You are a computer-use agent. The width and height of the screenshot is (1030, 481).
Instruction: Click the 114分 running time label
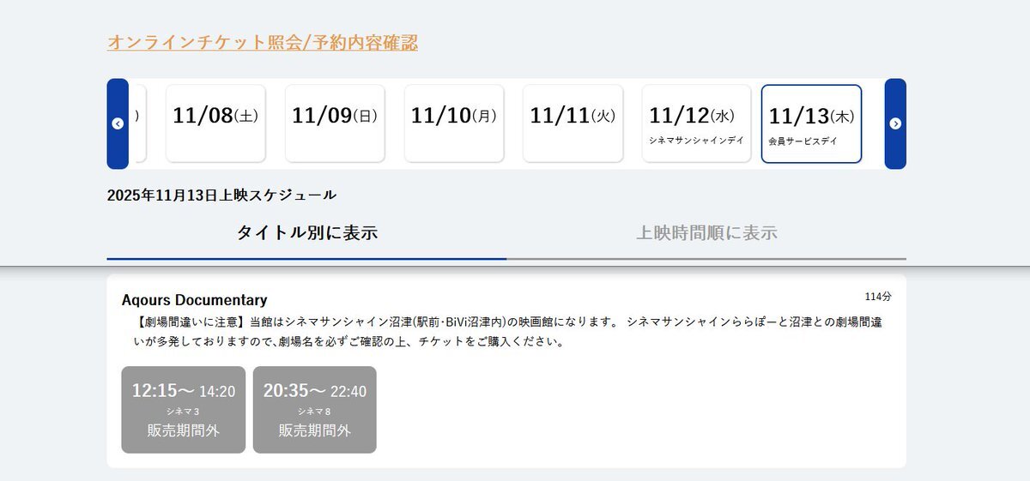tap(877, 297)
